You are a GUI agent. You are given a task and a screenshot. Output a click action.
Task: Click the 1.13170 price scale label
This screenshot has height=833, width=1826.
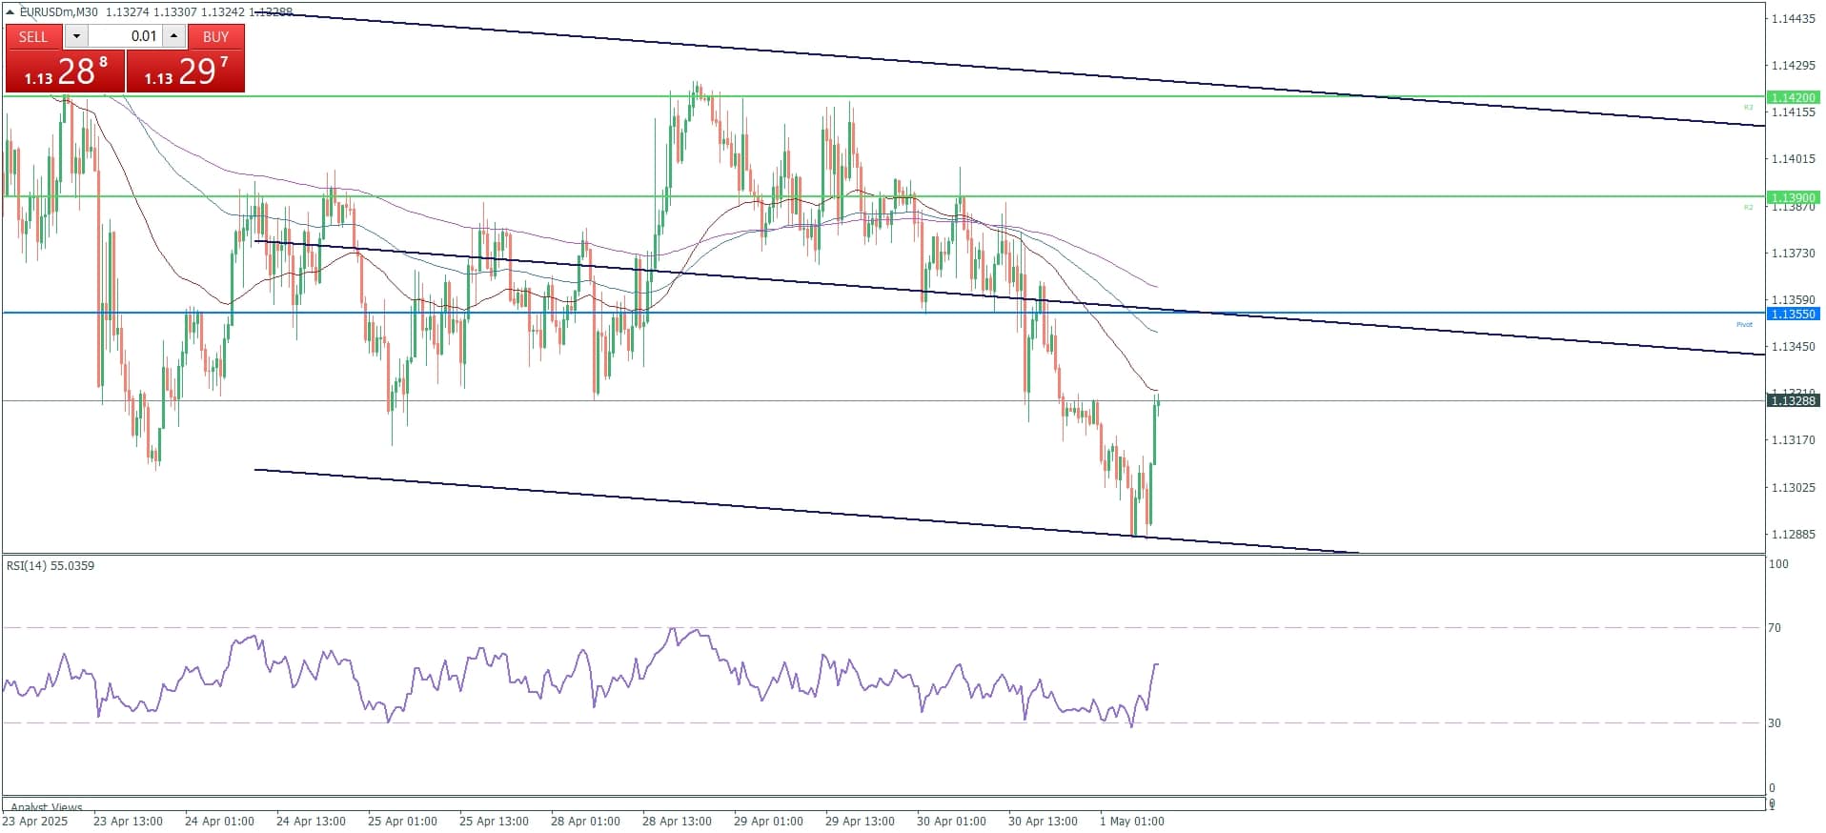[x=1793, y=440]
